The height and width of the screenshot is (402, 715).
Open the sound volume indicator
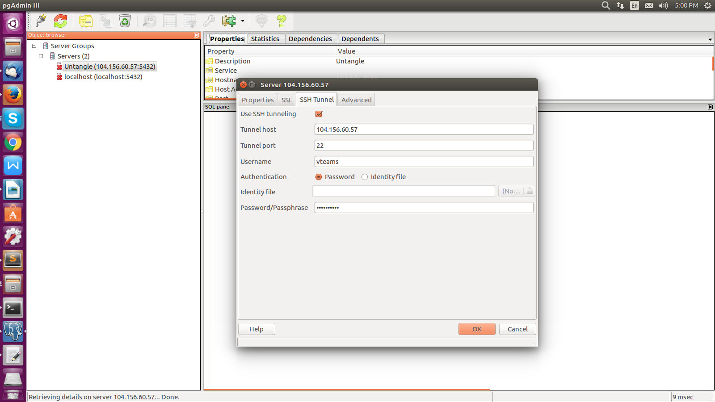(663, 5)
